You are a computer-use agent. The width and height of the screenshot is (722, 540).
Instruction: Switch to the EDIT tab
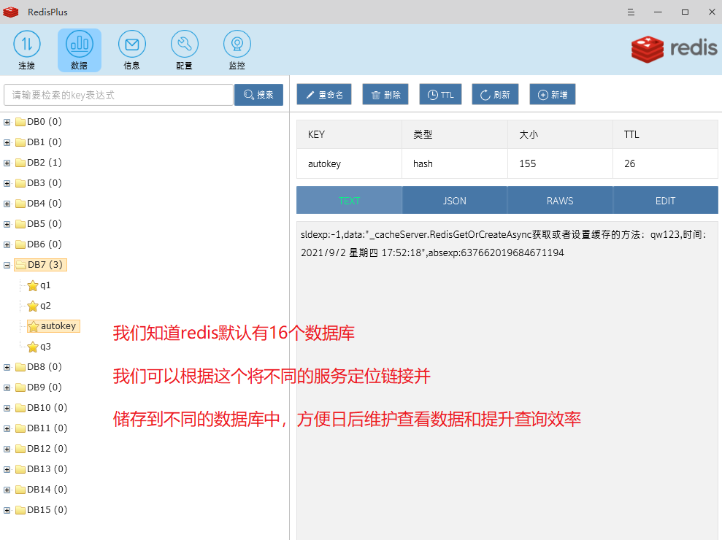click(665, 200)
